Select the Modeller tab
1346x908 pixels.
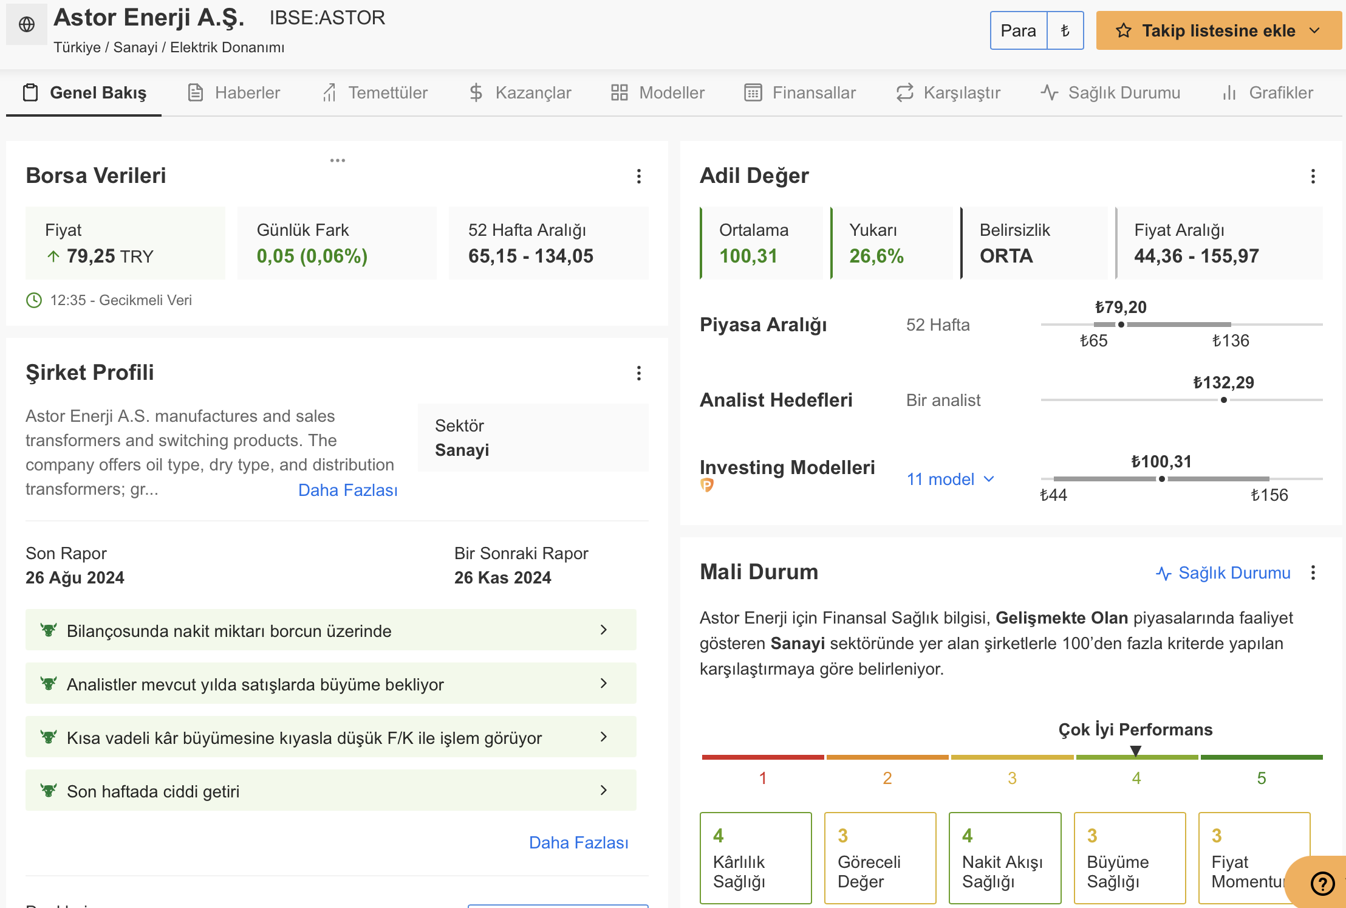[658, 93]
